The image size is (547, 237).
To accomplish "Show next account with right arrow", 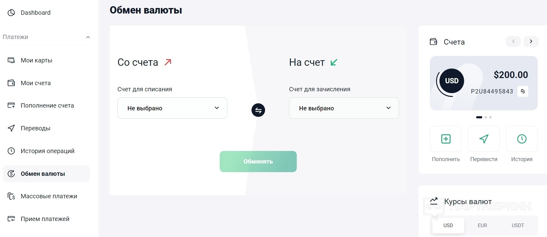I will pyautogui.click(x=531, y=41).
